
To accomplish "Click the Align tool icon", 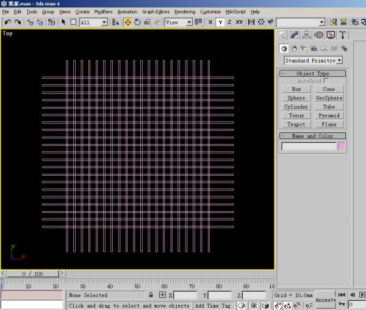I will coord(270,22).
